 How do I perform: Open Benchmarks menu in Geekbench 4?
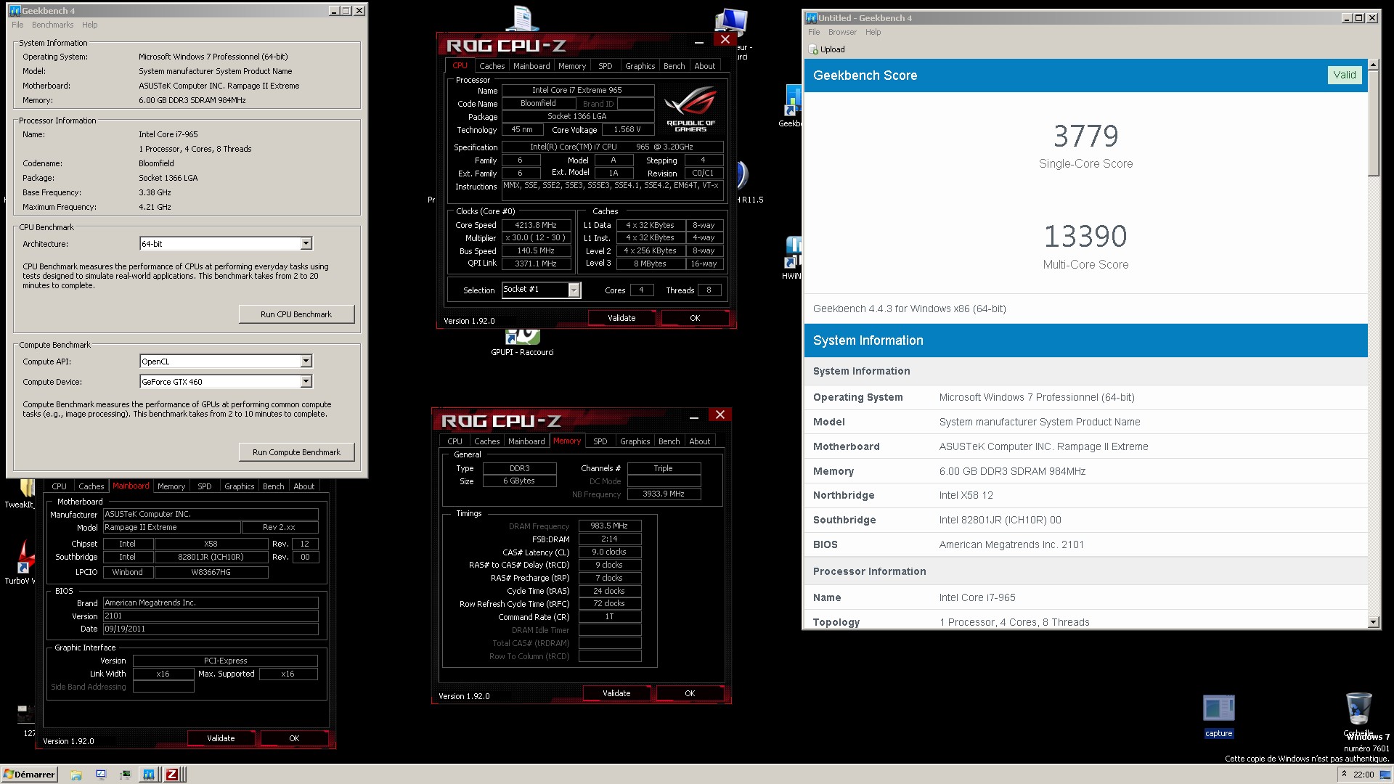52,25
